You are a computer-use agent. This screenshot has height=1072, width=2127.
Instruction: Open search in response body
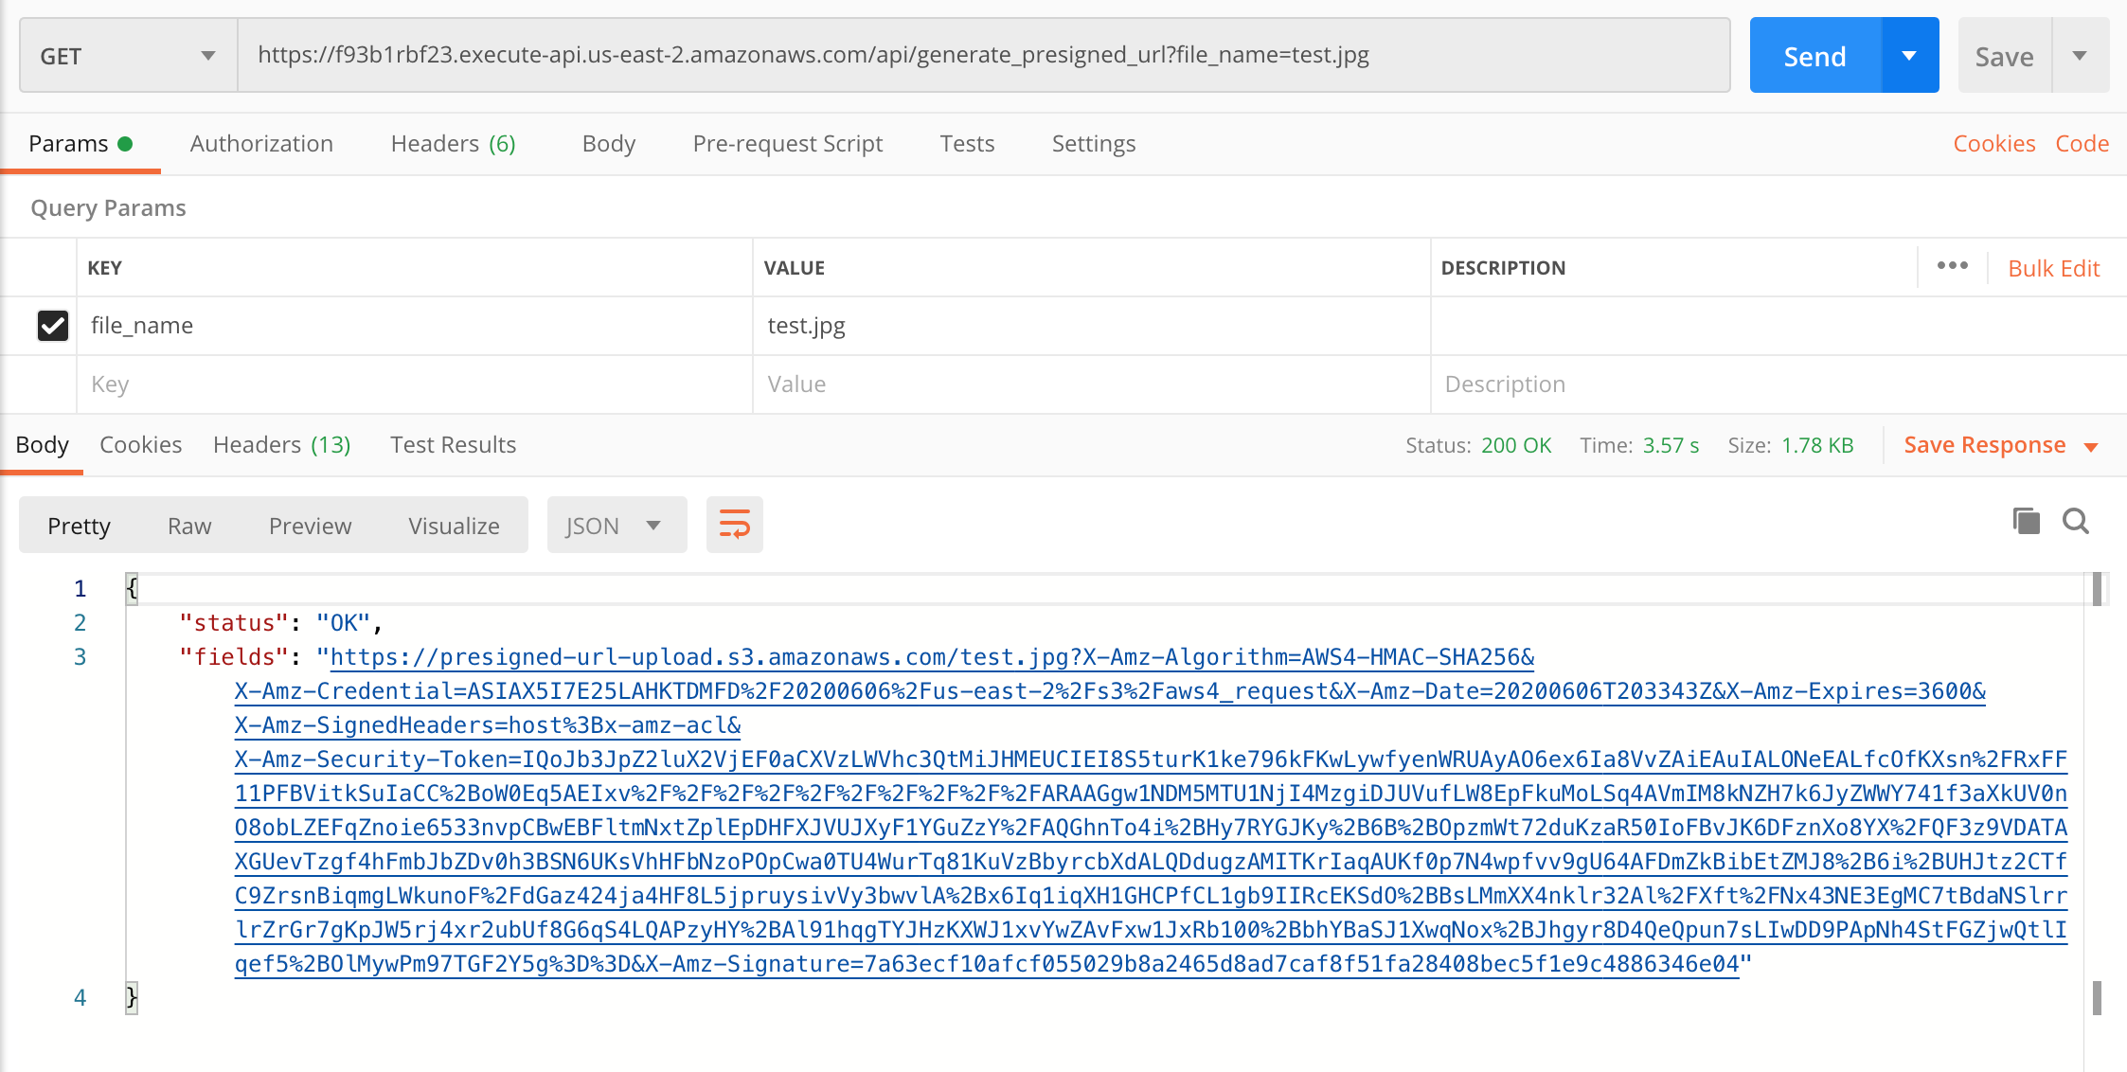[2076, 521]
